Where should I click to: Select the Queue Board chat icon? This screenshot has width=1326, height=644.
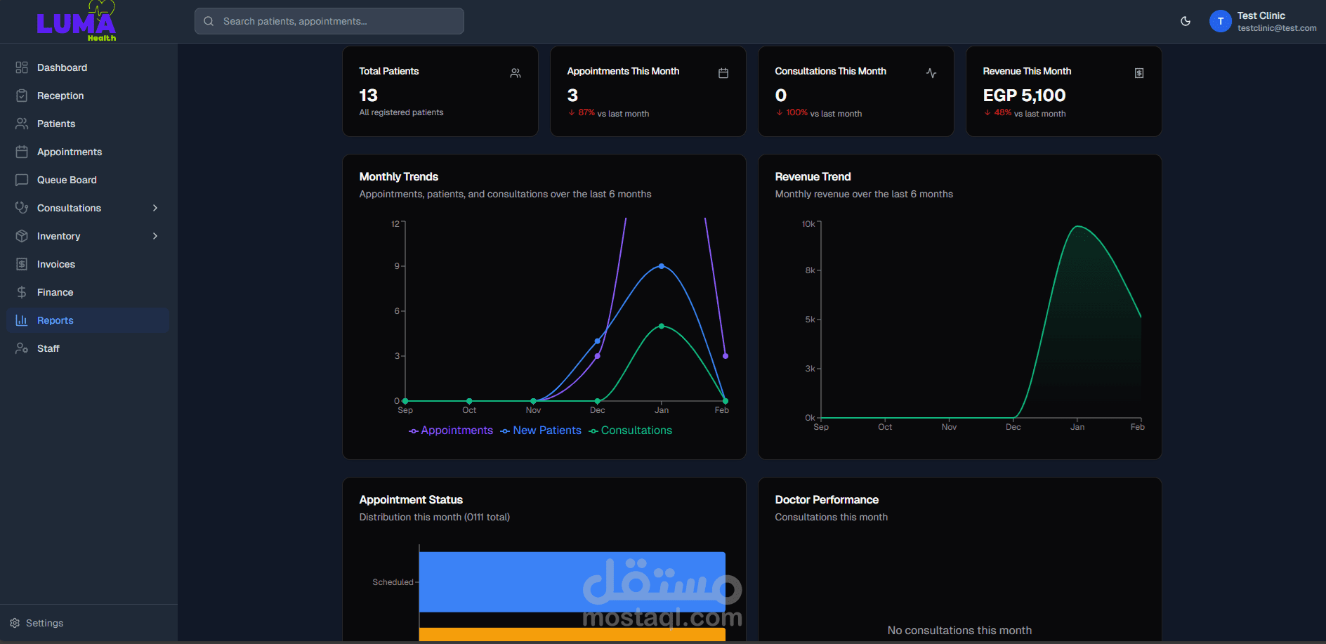pos(22,180)
